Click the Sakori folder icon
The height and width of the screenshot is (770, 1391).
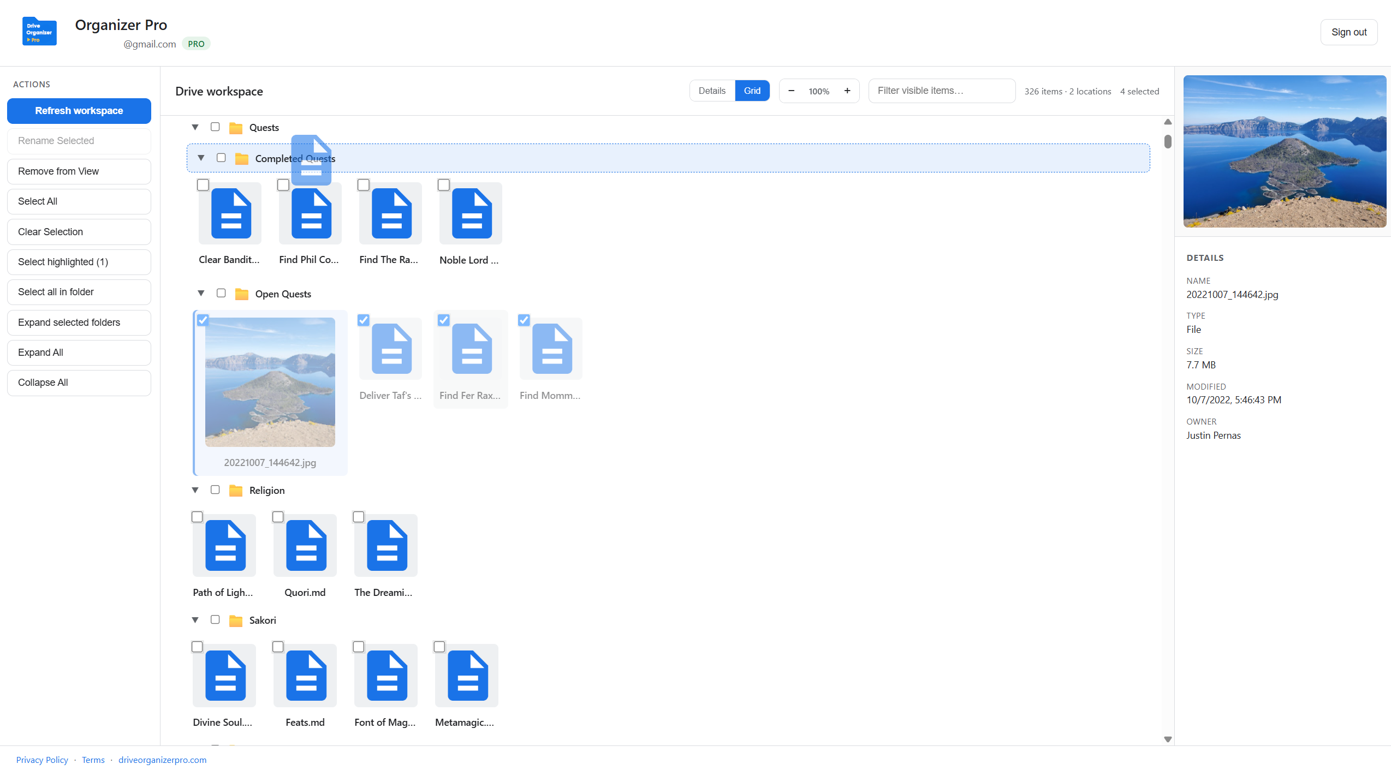pyautogui.click(x=236, y=620)
